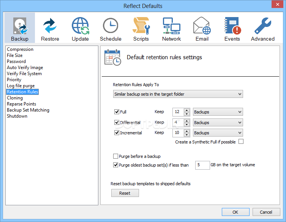
Task: Select Priority in the settings list
Action: [14, 80]
